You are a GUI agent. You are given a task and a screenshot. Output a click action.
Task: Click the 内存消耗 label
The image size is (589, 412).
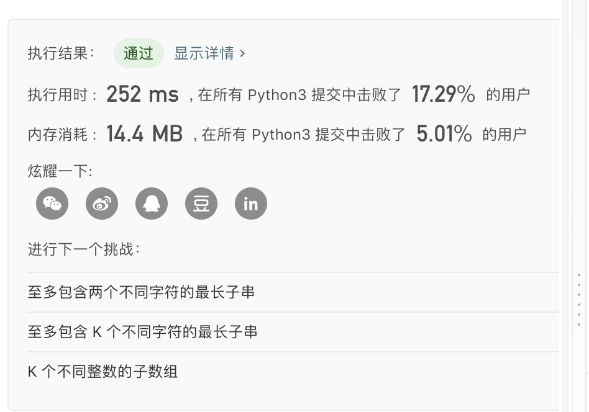coord(62,134)
